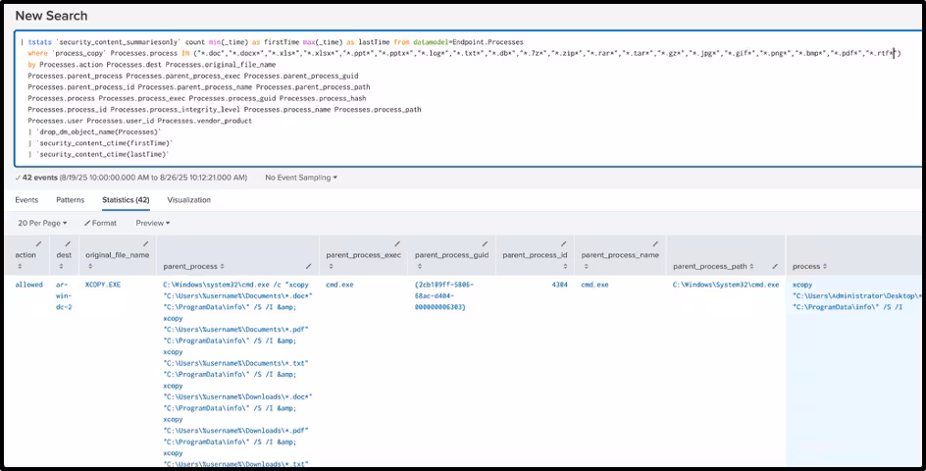Sort results by the process column
The height and width of the screenshot is (471, 926).
pyautogui.click(x=809, y=267)
